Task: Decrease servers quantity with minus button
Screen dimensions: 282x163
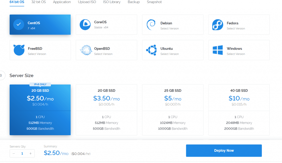Action: click(14, 153)
